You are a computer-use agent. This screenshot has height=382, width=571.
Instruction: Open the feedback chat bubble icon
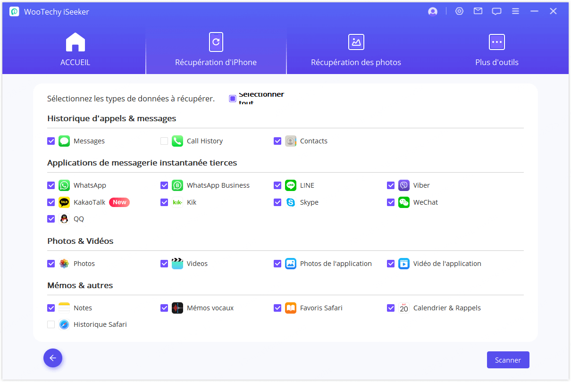[496, 11]
